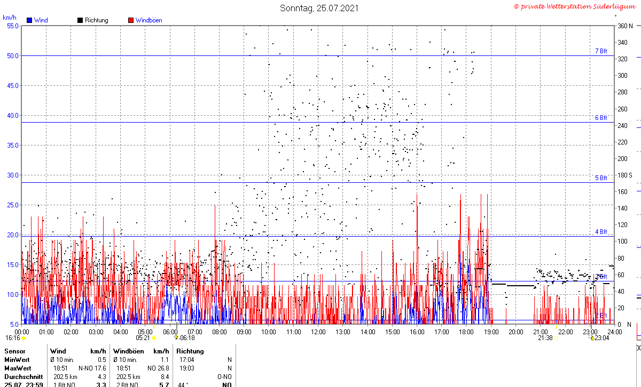Click the 18:00 tick on the time axis
The image size is (641, 387).
coord(466,332)
